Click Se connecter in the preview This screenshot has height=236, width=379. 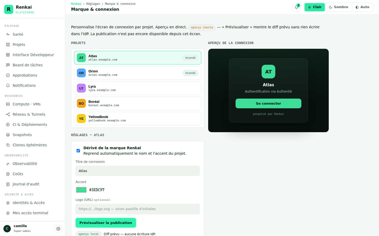coord(268,103)
